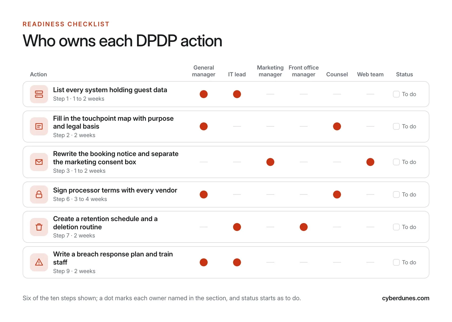Click the Who owns each DPDP action title
Image resolution: width=452 pixels, height=322 pixels.
(x=122, y=41)
